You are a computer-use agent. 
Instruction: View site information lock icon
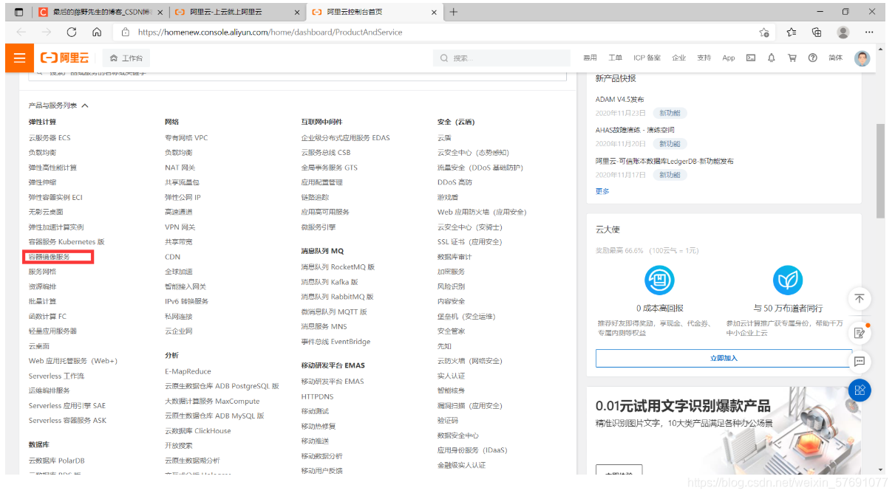(x=125, y=32)
